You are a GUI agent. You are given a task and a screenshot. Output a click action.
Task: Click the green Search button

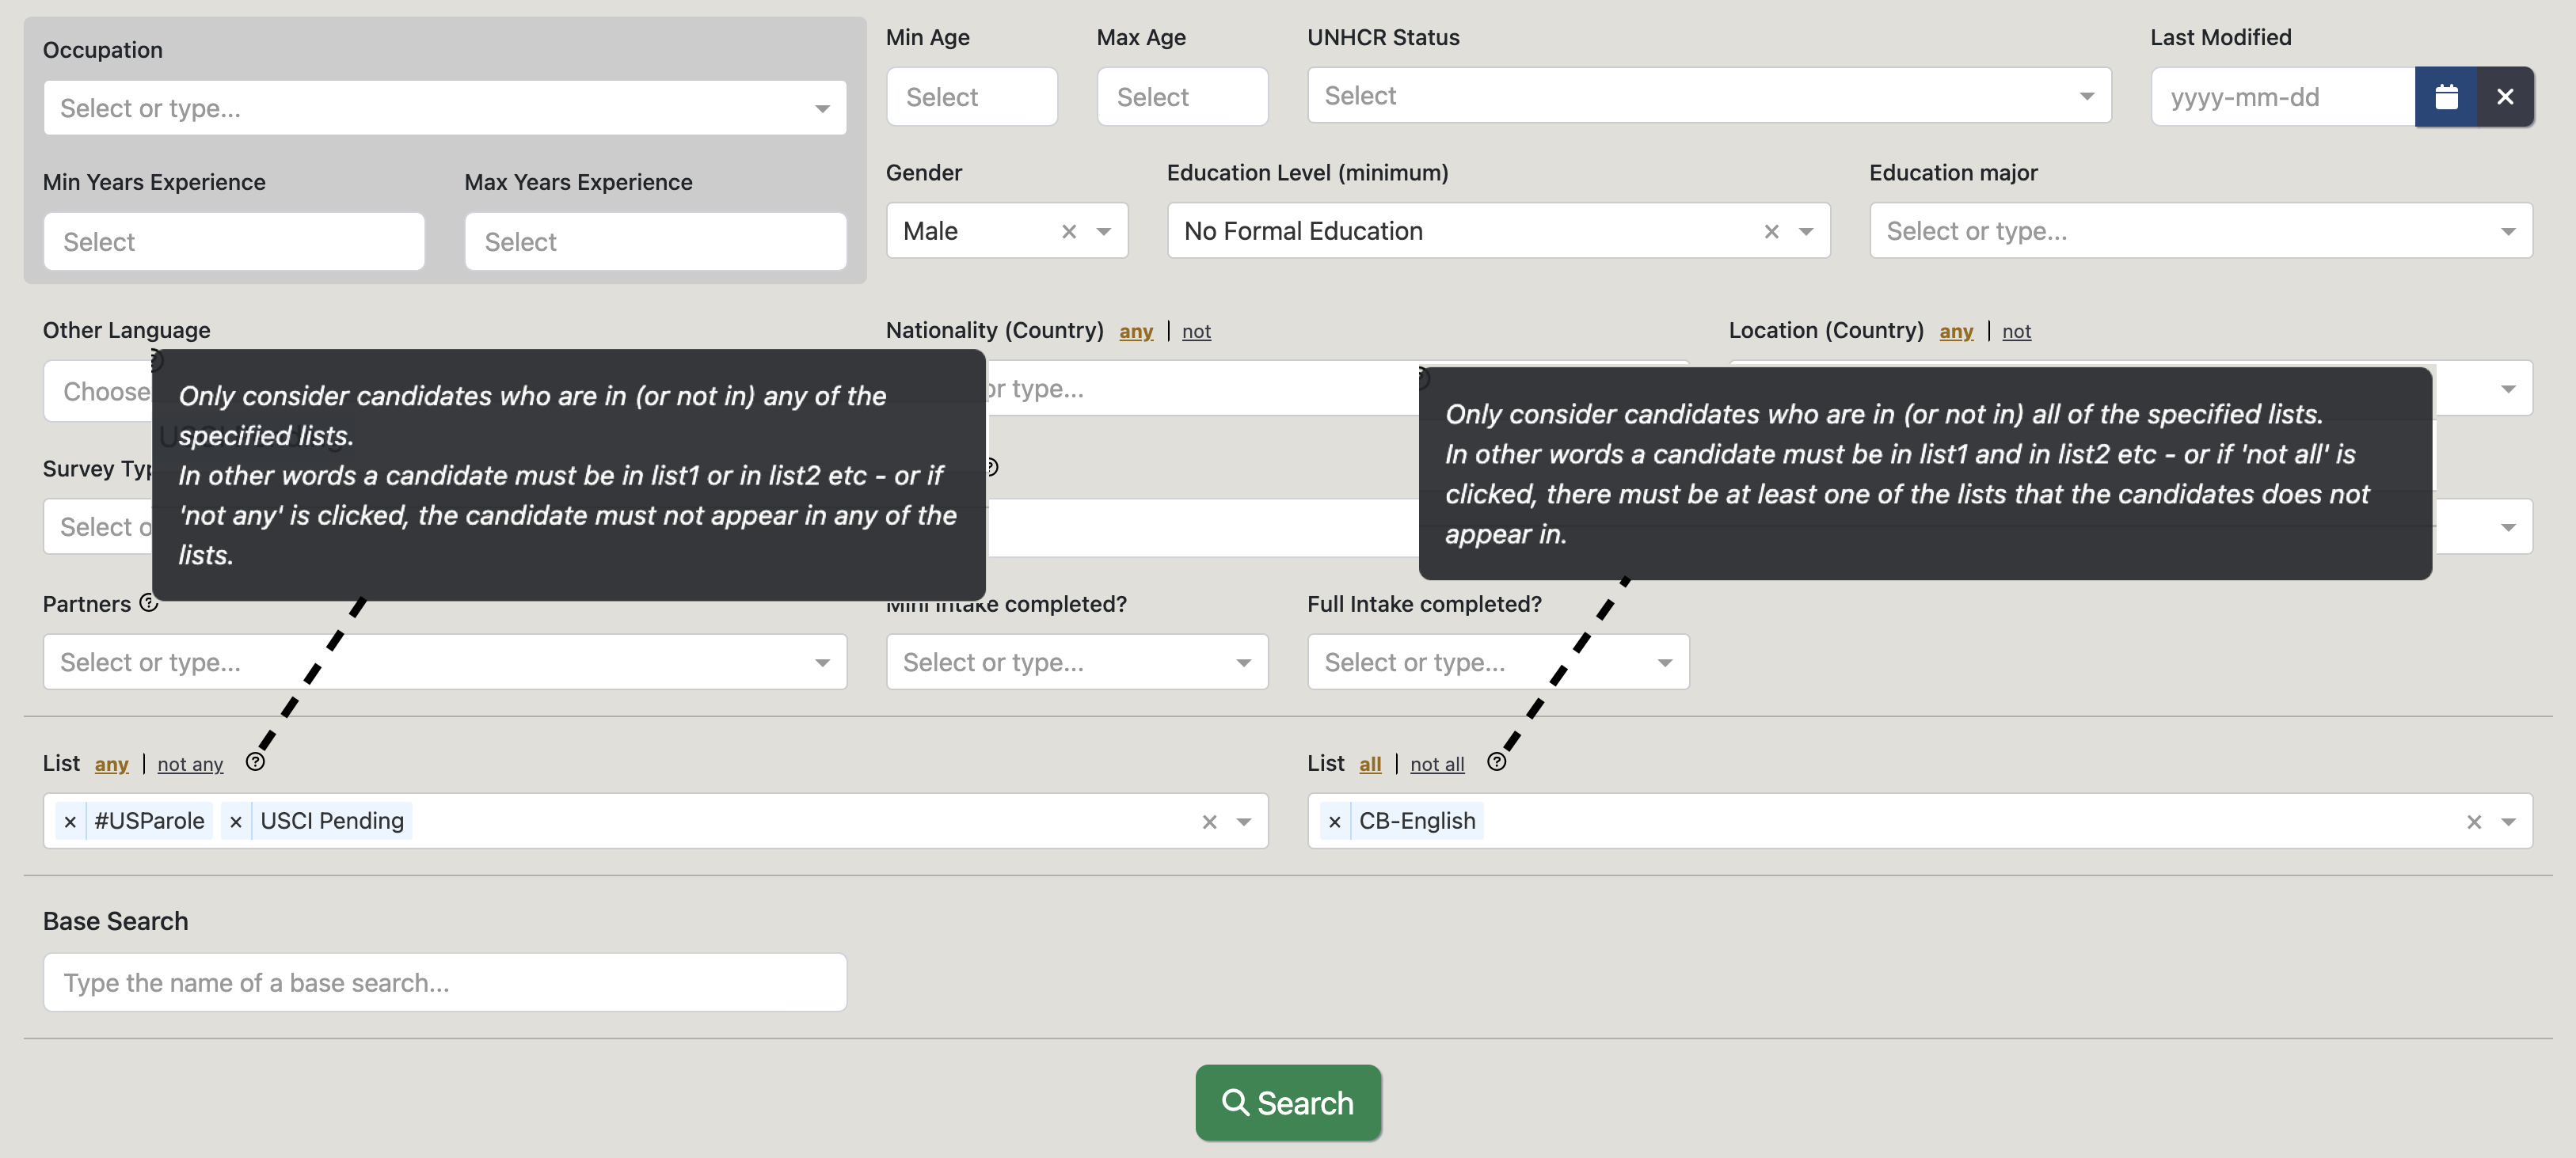[1288, 1102]
